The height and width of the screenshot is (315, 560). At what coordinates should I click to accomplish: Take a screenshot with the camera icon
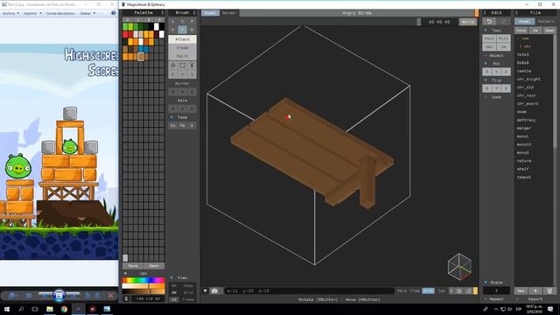214,290
